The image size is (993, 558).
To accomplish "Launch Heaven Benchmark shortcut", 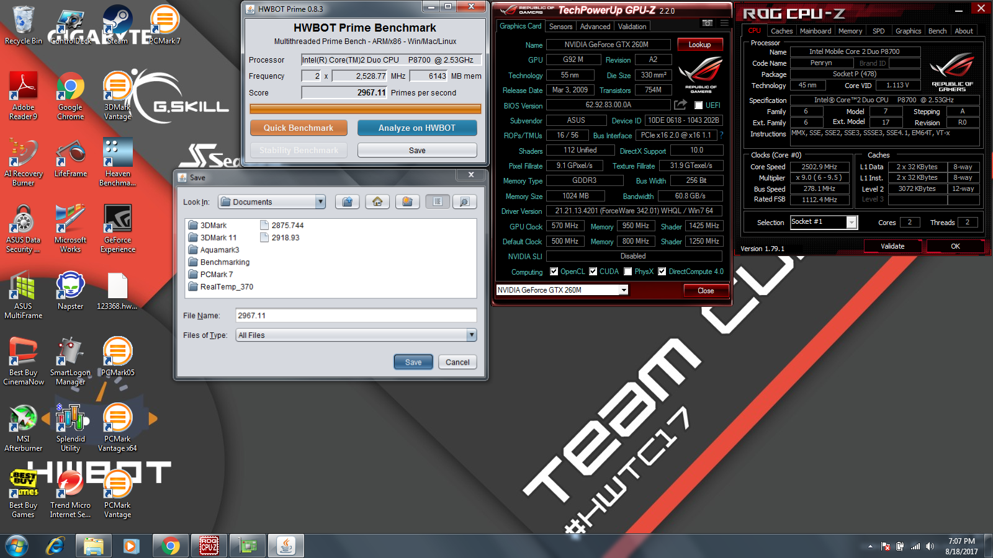I will click(x=117, y=162).
